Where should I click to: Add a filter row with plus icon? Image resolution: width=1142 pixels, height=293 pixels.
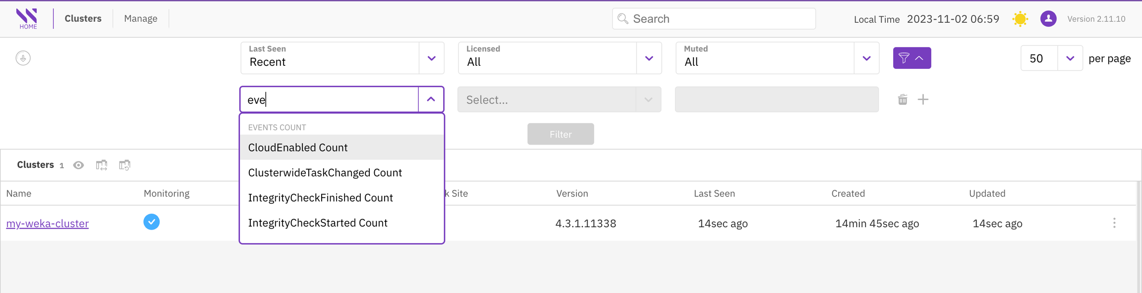pyautogui.click(x=923, y=100)
